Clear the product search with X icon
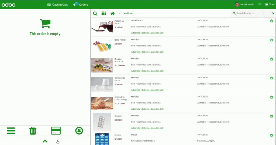The width and height of the screenshot is (276, 145). pyautogui.click(x=273, y=13)
